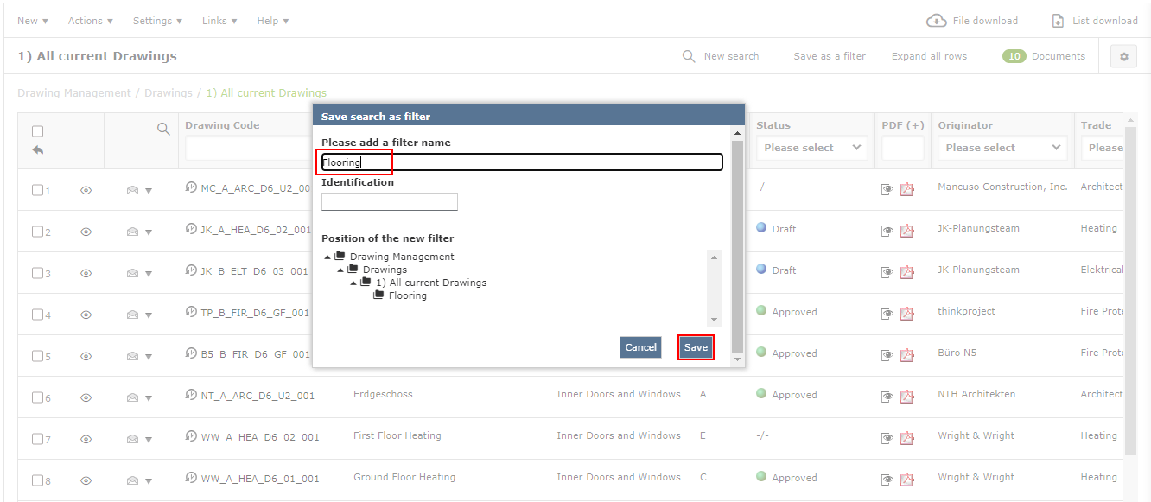The width and height of the screenshot is (1151, 502).
Task: Click the eye icon in row 2
Action: pyautogui.click(x=86, y=232)
